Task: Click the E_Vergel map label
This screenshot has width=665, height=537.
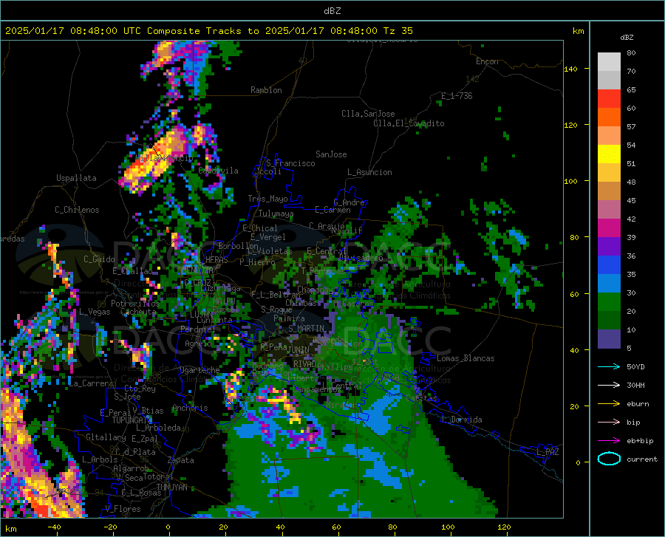Action: (x=268, y=237)
